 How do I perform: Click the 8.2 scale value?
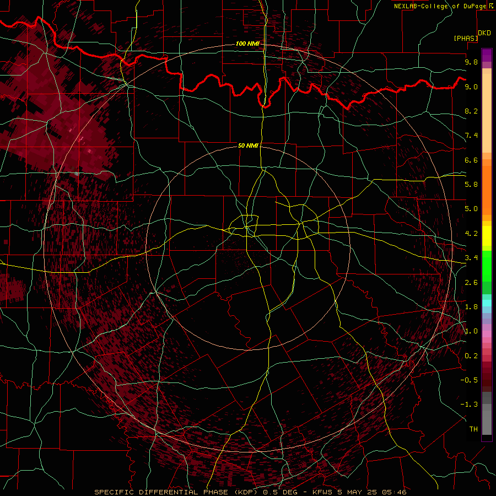471,111
